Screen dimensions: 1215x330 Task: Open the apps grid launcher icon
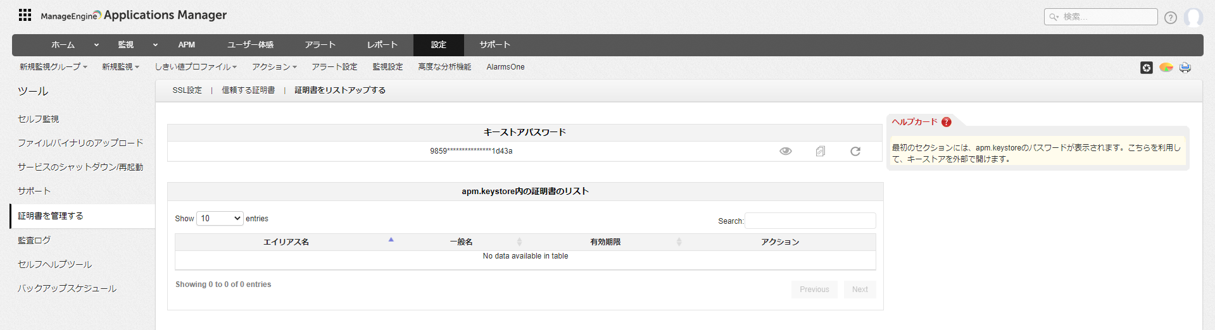[25, 15]
